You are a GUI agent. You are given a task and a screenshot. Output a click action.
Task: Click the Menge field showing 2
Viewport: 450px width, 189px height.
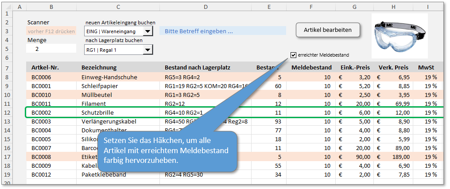[x=51, y=49]
